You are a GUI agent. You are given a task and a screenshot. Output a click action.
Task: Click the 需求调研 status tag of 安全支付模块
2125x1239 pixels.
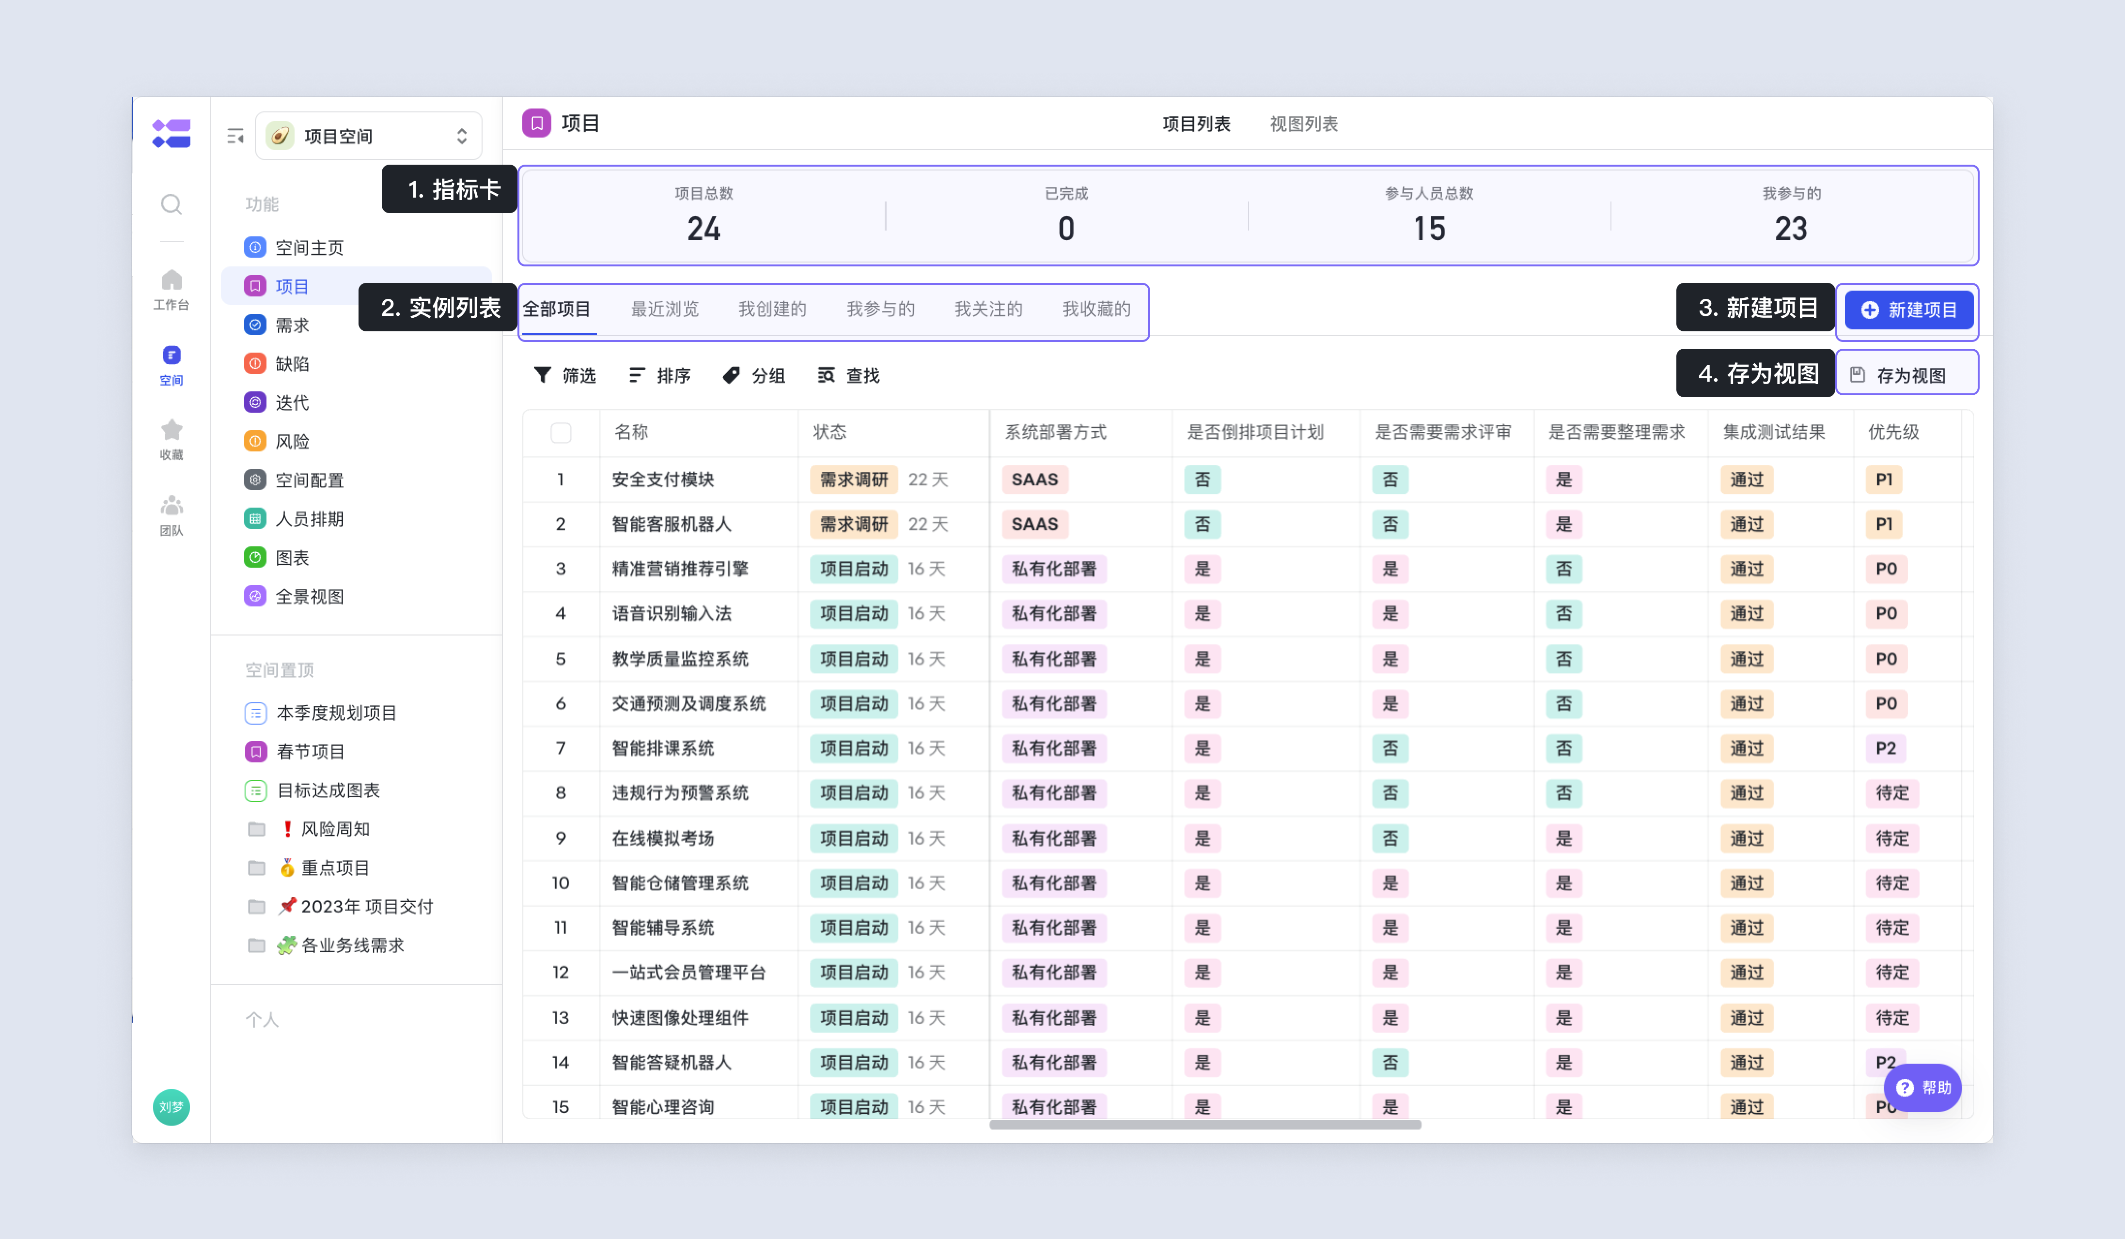coord(853,480)
